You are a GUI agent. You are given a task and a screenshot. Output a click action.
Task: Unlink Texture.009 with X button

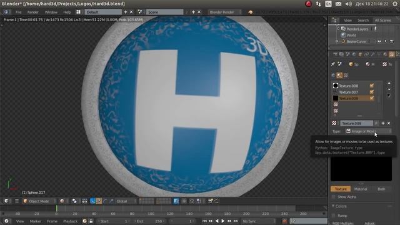[389, 123]
